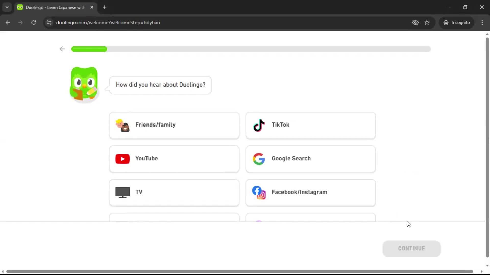Click the TikTok note icon
This screenshot has height=275, width=490.
tap(259, 125)
